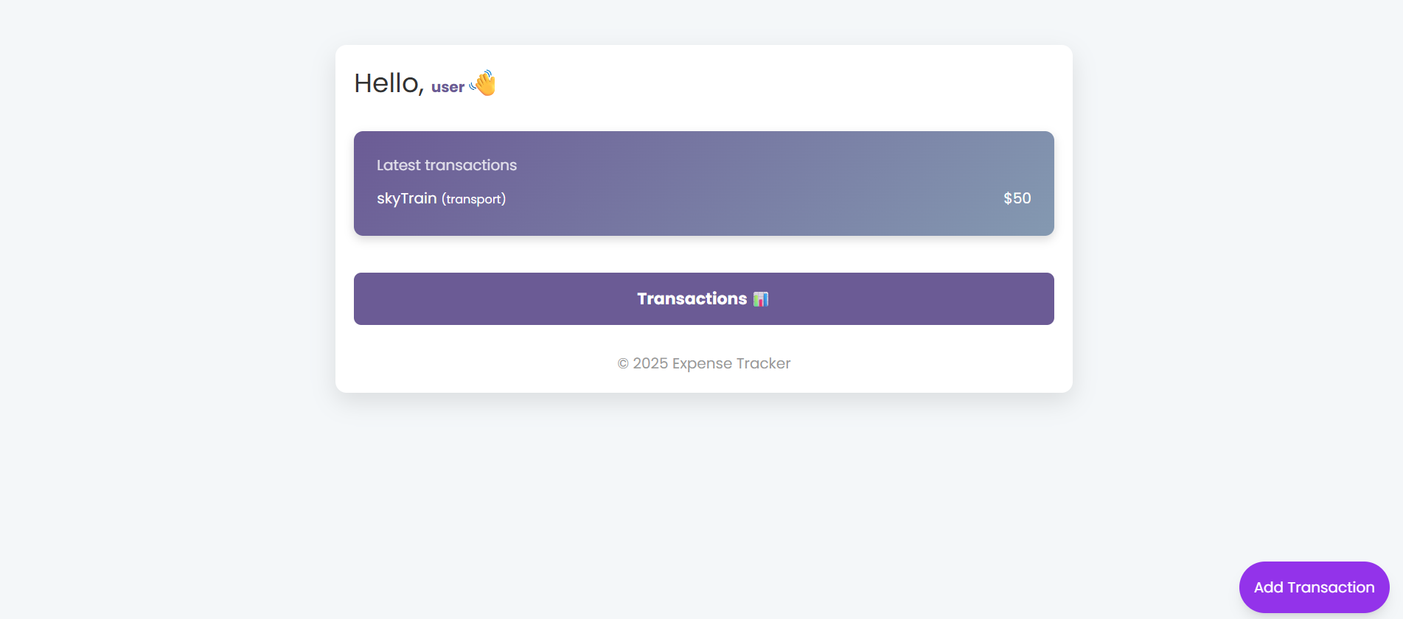Open the latest transactions card
Screen dimensions: 1403x619
pos(703,183)
